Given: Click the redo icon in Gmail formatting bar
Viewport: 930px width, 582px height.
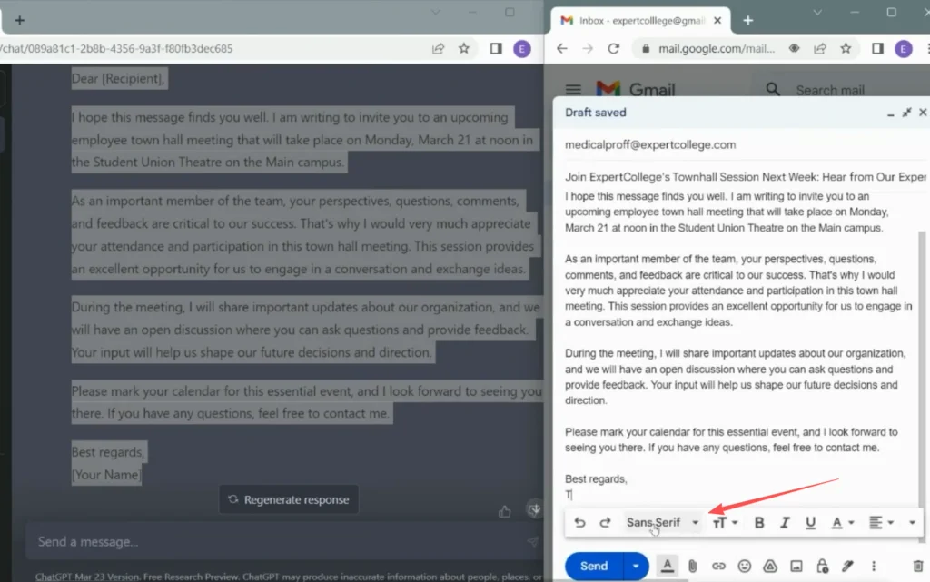Looking at the screenshot, I should (605, 522).
